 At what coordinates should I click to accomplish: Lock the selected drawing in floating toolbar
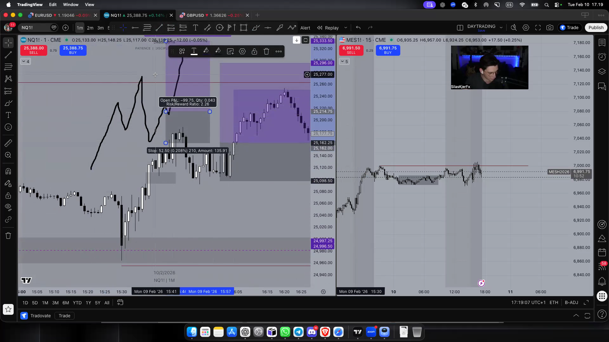point(254,51)
